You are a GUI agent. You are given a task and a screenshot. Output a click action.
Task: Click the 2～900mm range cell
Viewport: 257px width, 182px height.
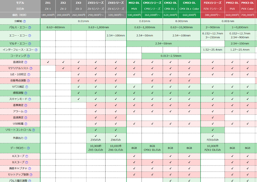pos(213,27)
